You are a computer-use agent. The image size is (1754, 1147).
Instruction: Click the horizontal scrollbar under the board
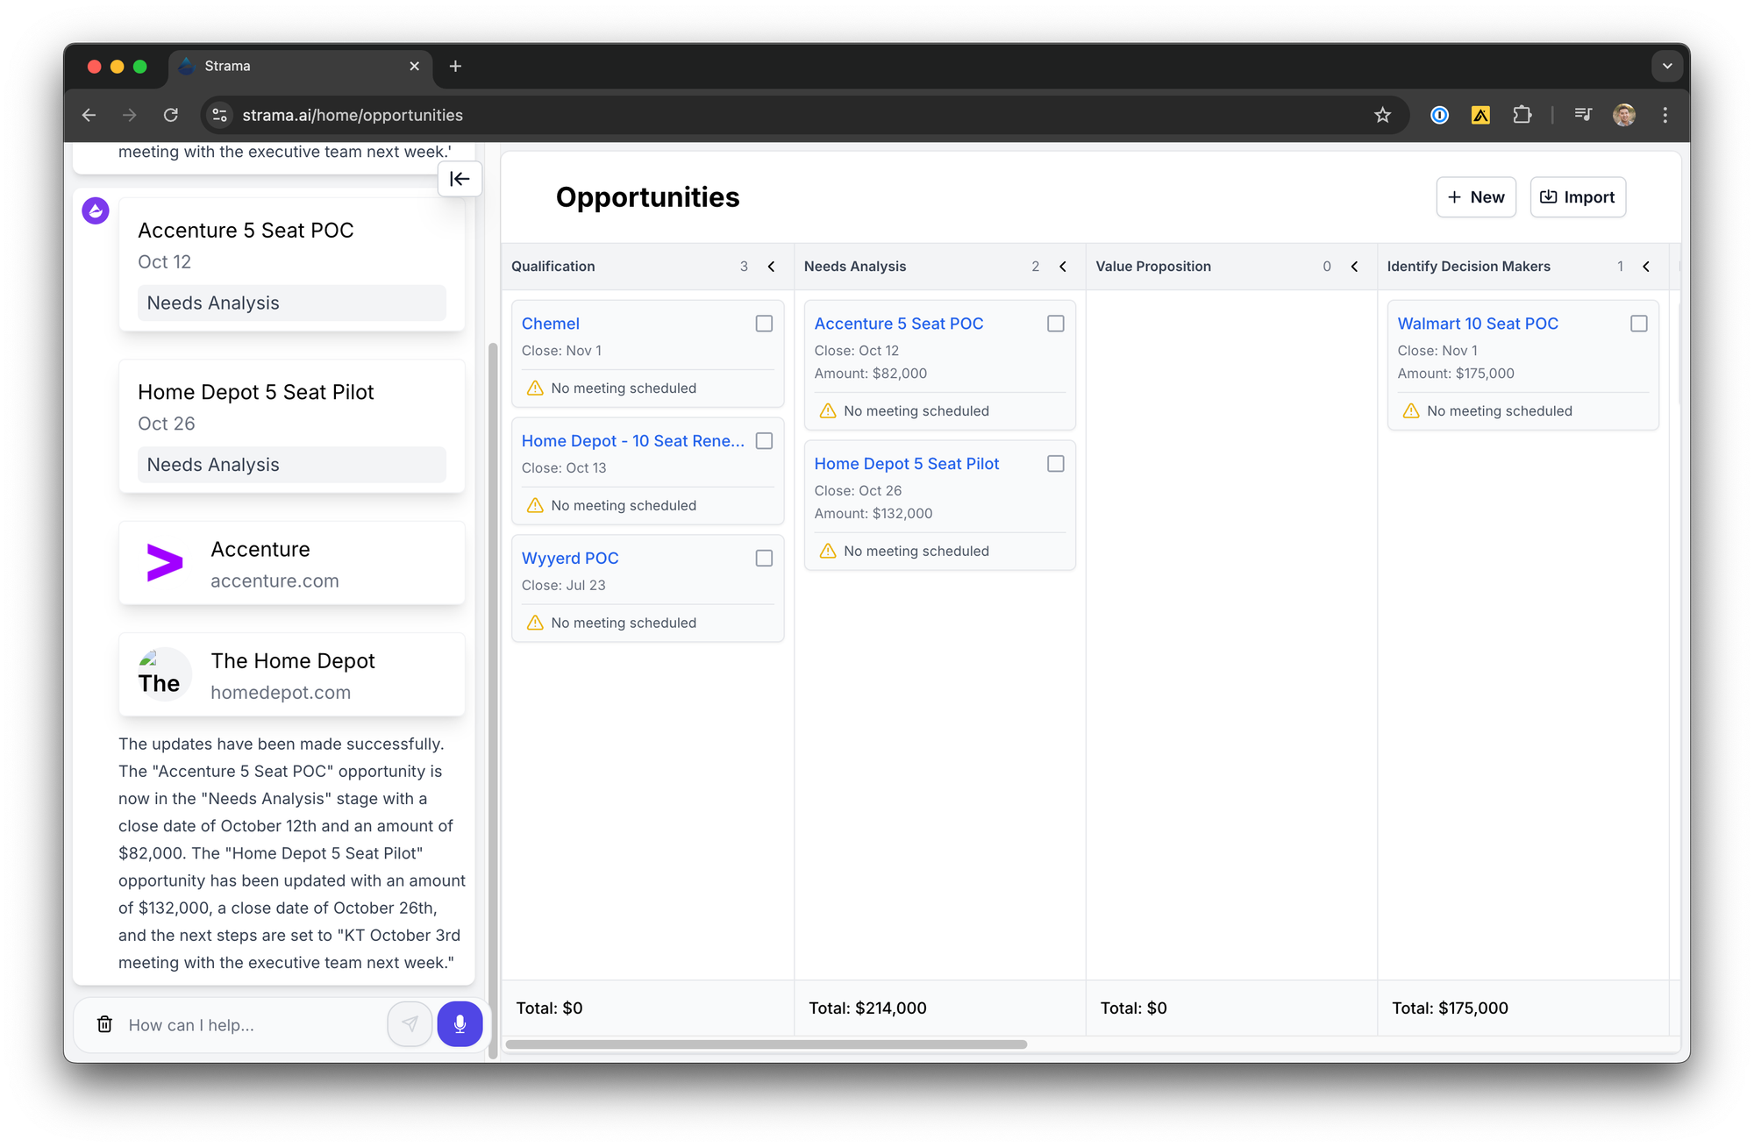pos(766,1044)
